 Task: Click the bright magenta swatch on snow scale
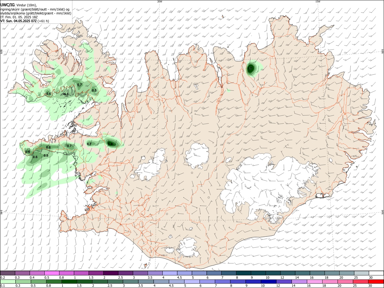point(52,273)
